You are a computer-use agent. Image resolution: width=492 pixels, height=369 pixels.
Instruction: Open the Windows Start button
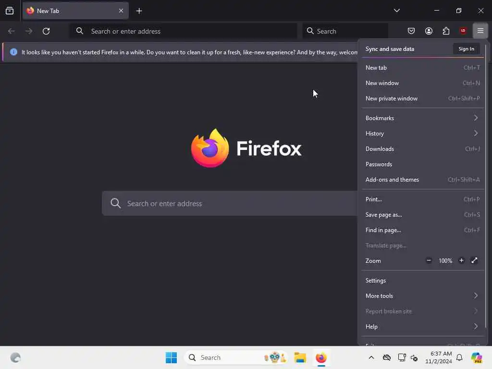pyautogui.click(x=171, y=357)
